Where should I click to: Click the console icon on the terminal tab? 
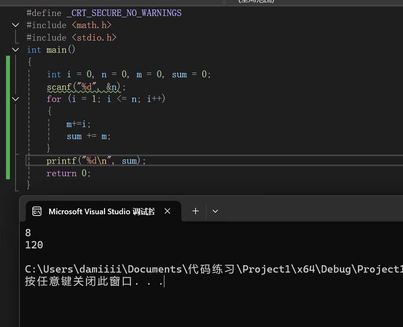37,212
